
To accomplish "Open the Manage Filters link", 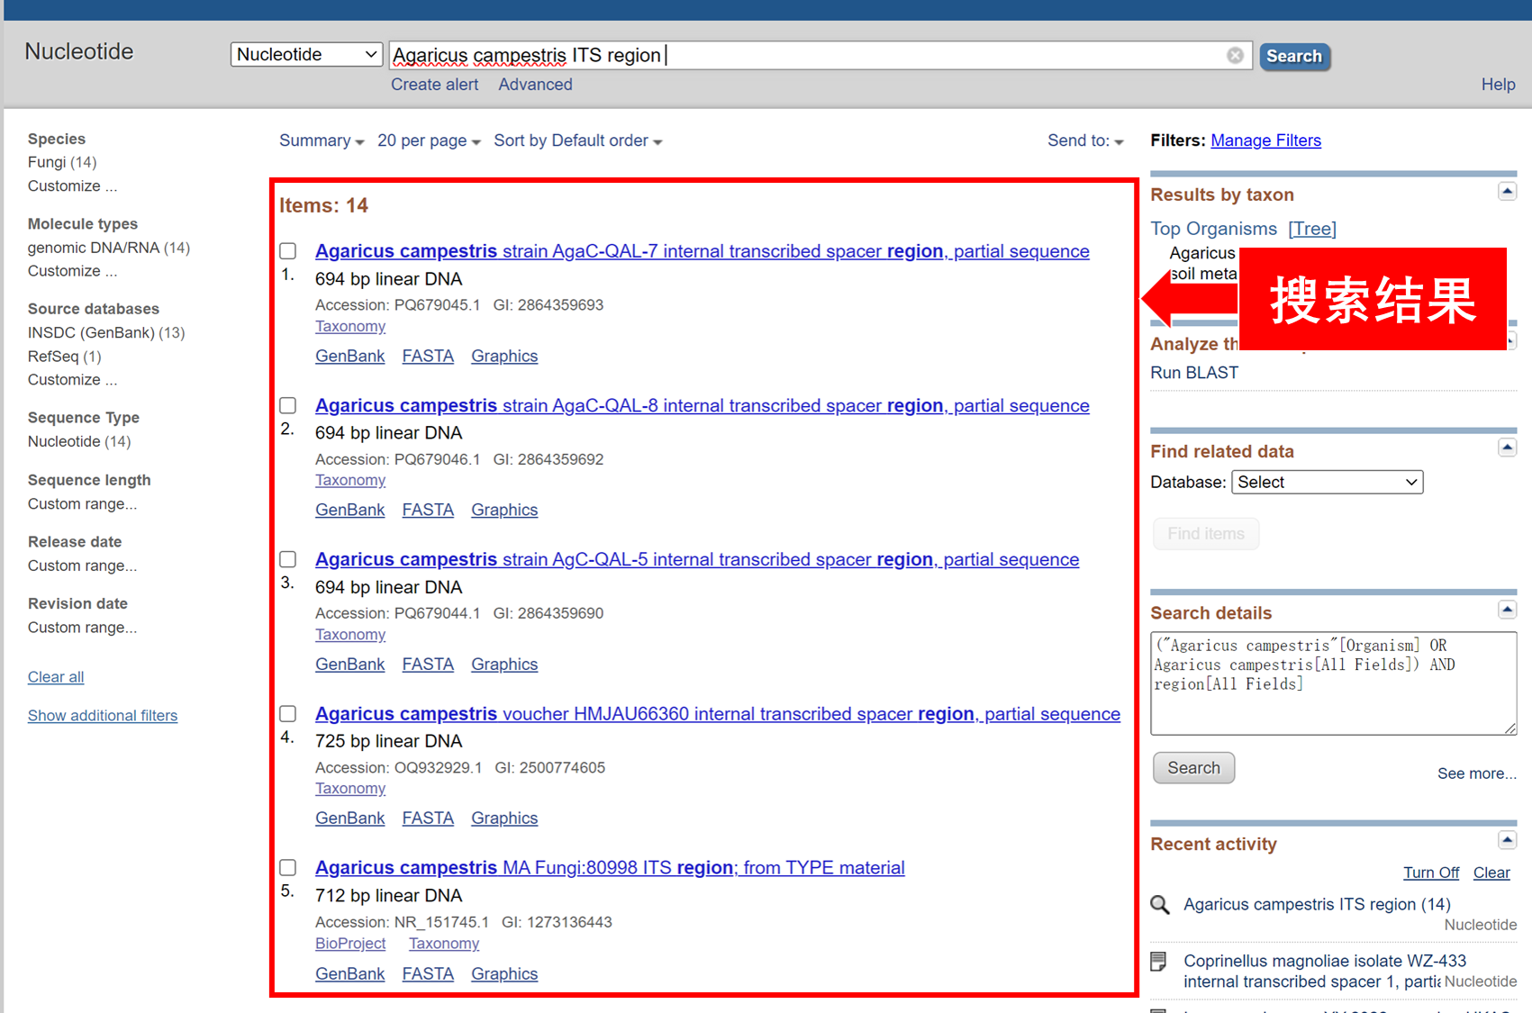I will pyautogui.click(x=1265, y=140).
